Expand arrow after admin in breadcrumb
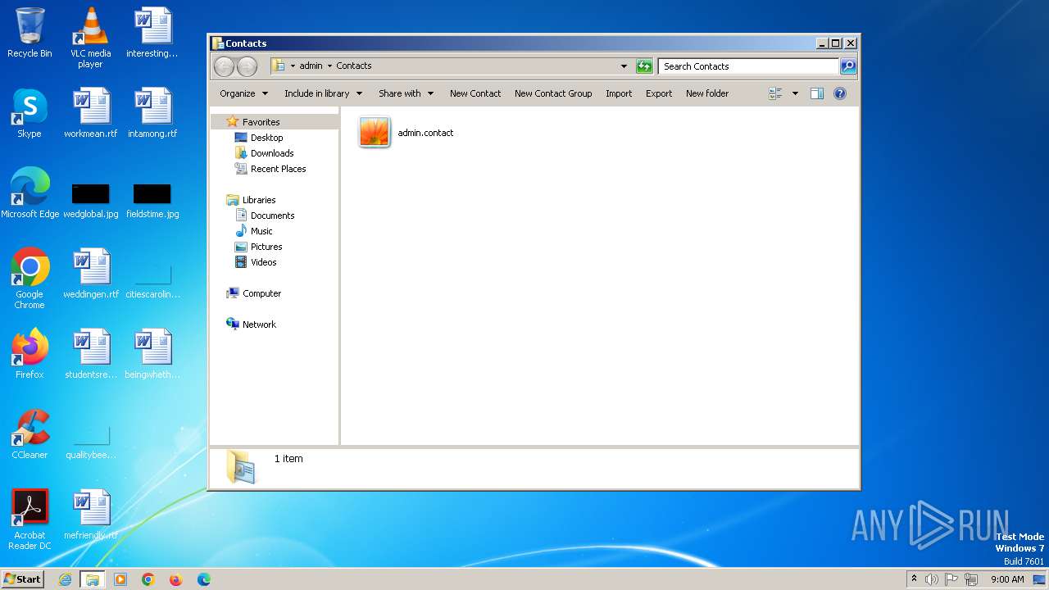 (x=329, y=66)
